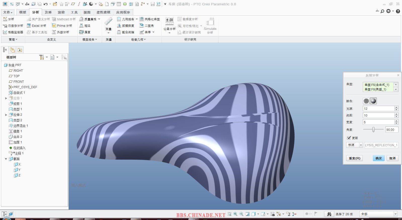Open the 渲染 render tab
The height and width of the screenshot is (220, 402).
(x=61, y=12)
